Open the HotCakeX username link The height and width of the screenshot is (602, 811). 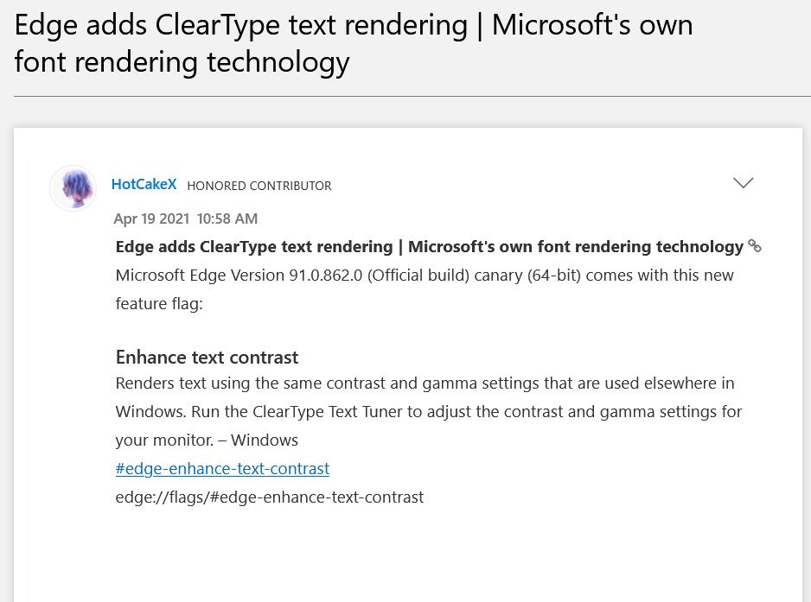point(144,184)
